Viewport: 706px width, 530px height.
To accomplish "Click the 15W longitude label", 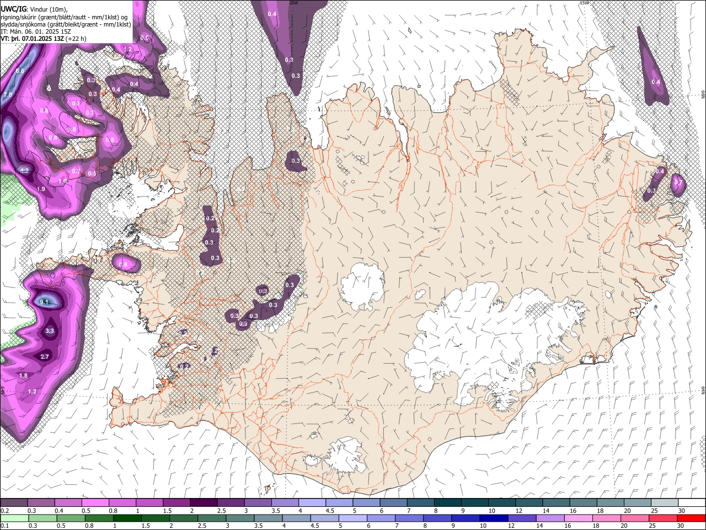I will click(x=584, y=3).
